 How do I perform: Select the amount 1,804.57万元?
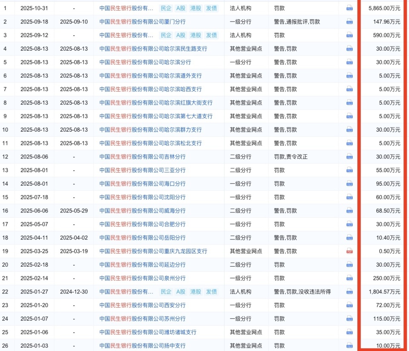coord(384,292)
